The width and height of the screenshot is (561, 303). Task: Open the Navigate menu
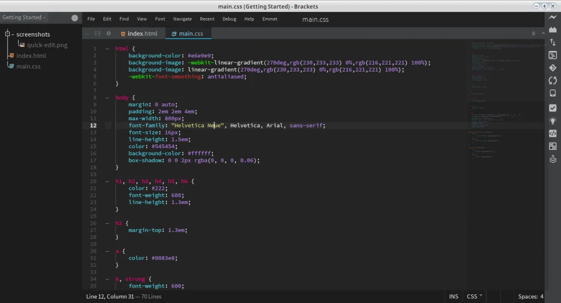(182, 19)
